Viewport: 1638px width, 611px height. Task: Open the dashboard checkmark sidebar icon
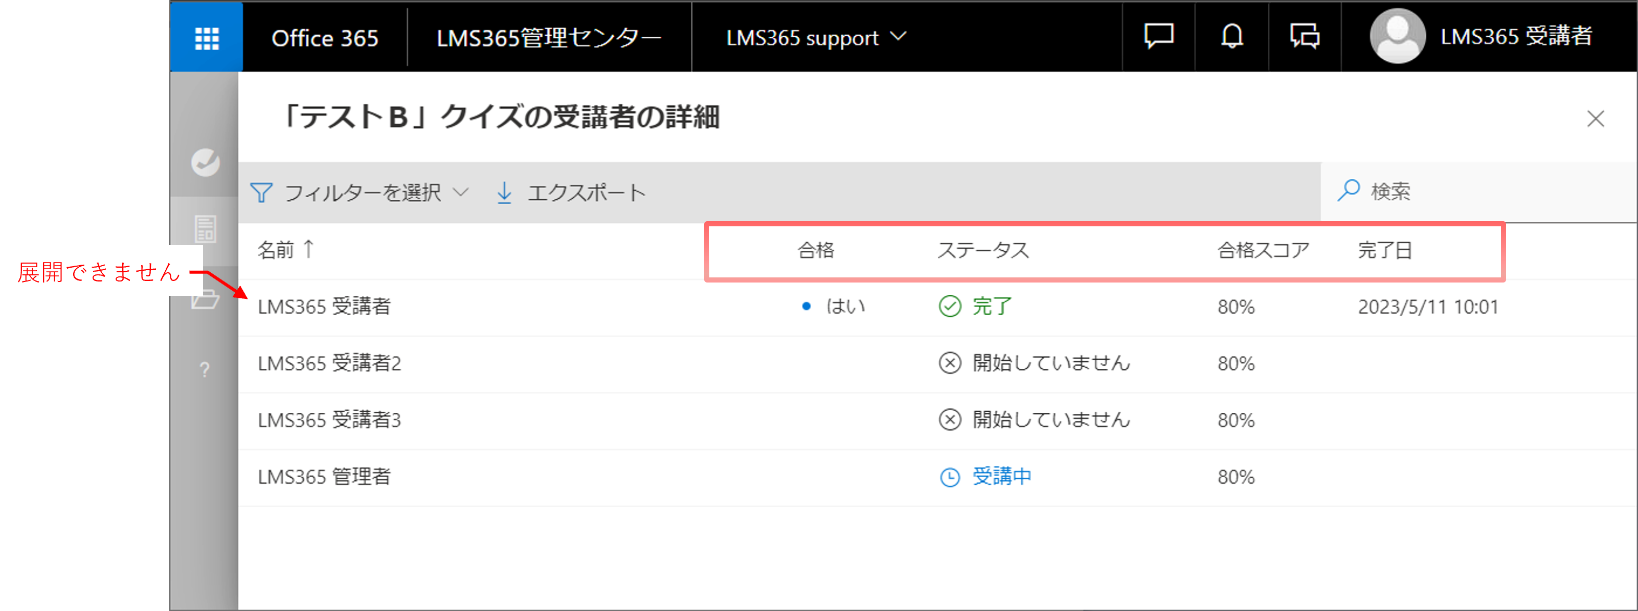(206, 162)
